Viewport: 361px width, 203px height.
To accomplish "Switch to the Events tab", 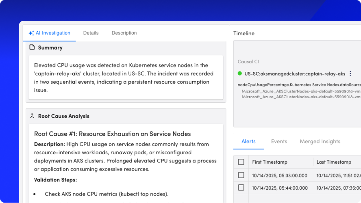I will (x=279, y=141).
